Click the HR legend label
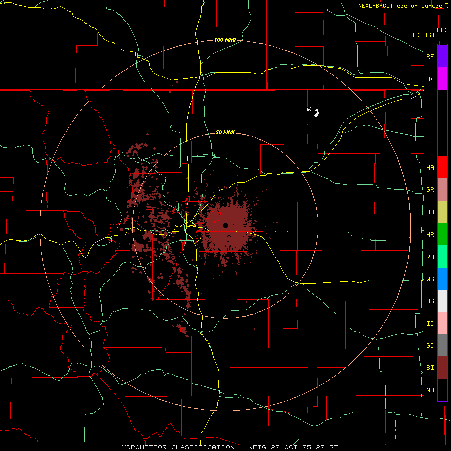 tap(430, 235)
